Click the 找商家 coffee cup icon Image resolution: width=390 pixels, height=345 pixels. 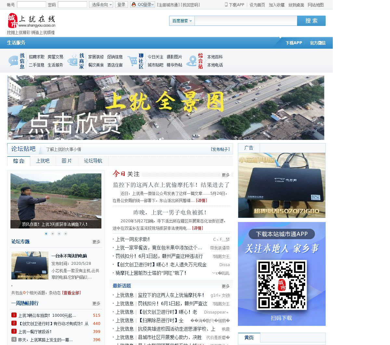72,61
